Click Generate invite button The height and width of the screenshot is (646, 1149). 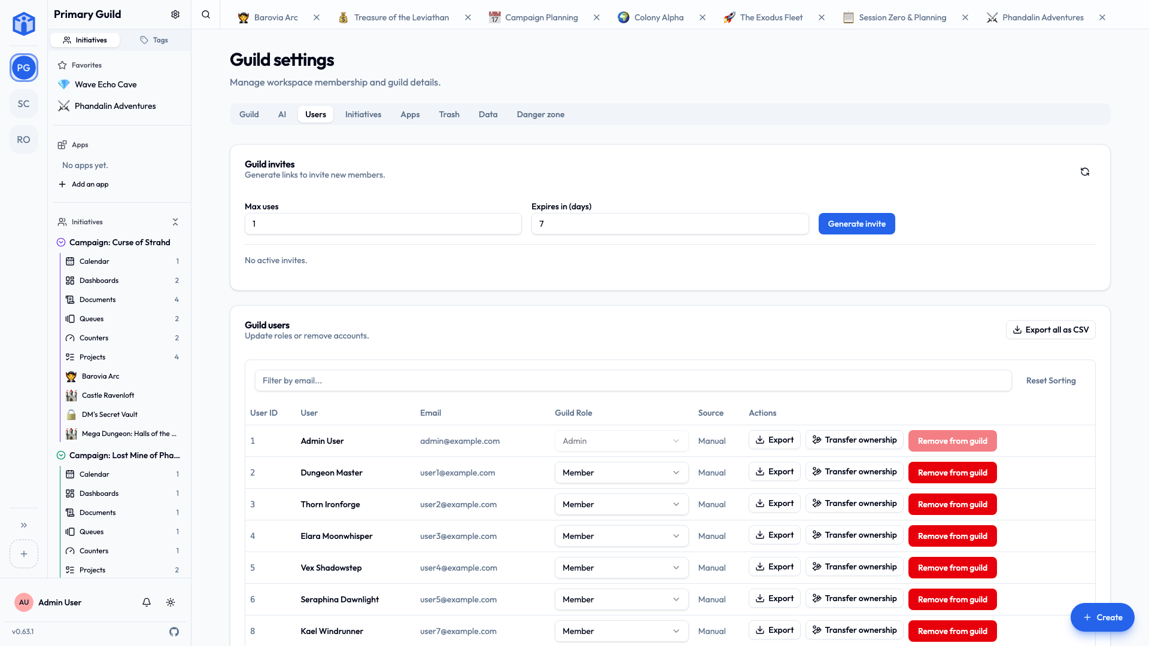(x=856, y=224)
